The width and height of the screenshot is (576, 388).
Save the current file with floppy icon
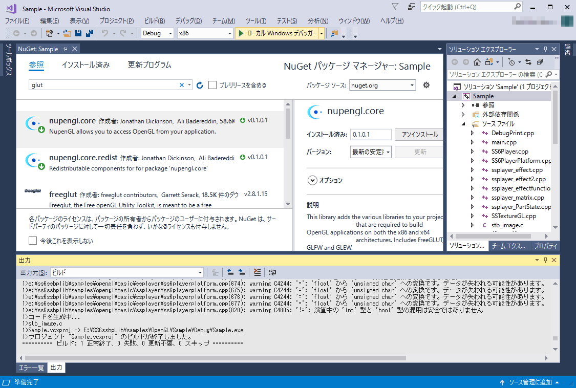pyautogui.click(x=78, y=33)
